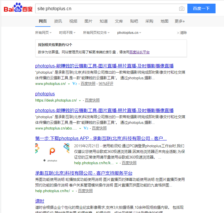Screen dimensions: 224x213
Task: Open 第一步:下载photoplus APP result
Action: pyautogui.click(x=101, y=138)
